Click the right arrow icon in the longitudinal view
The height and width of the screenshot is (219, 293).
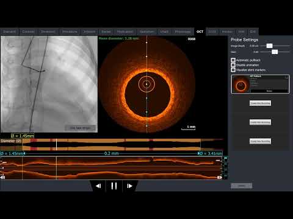click(x=220, y=178)
